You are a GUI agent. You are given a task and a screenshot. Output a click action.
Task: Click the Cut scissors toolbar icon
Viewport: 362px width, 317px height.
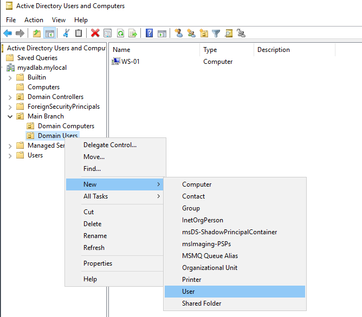point(66,34)
